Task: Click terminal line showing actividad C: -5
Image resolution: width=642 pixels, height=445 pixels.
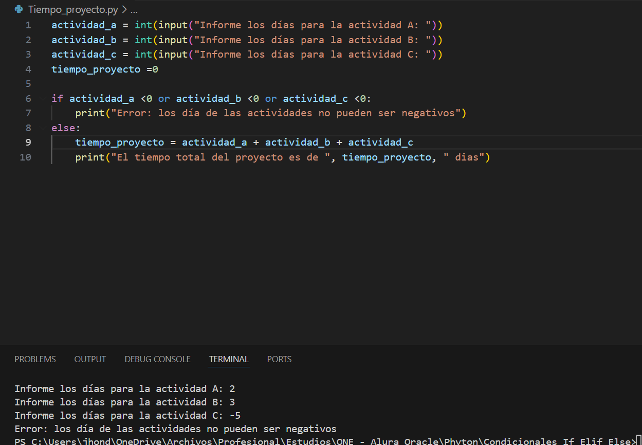Action: [x=127, y=415]
